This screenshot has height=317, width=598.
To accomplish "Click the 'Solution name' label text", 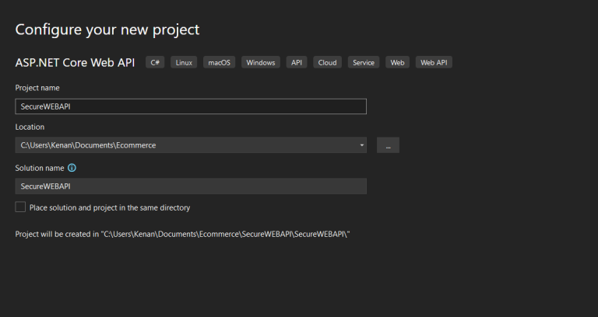I will point(39,168).
